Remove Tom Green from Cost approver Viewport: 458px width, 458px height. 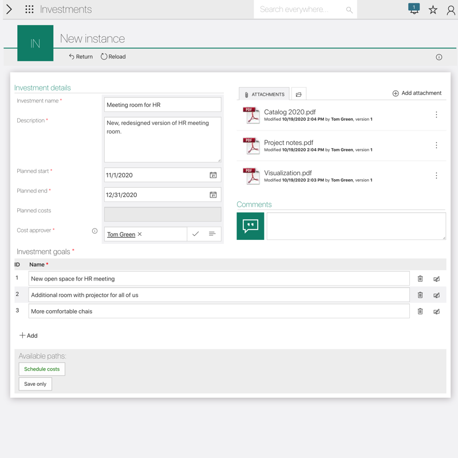[x=140, y=234]
